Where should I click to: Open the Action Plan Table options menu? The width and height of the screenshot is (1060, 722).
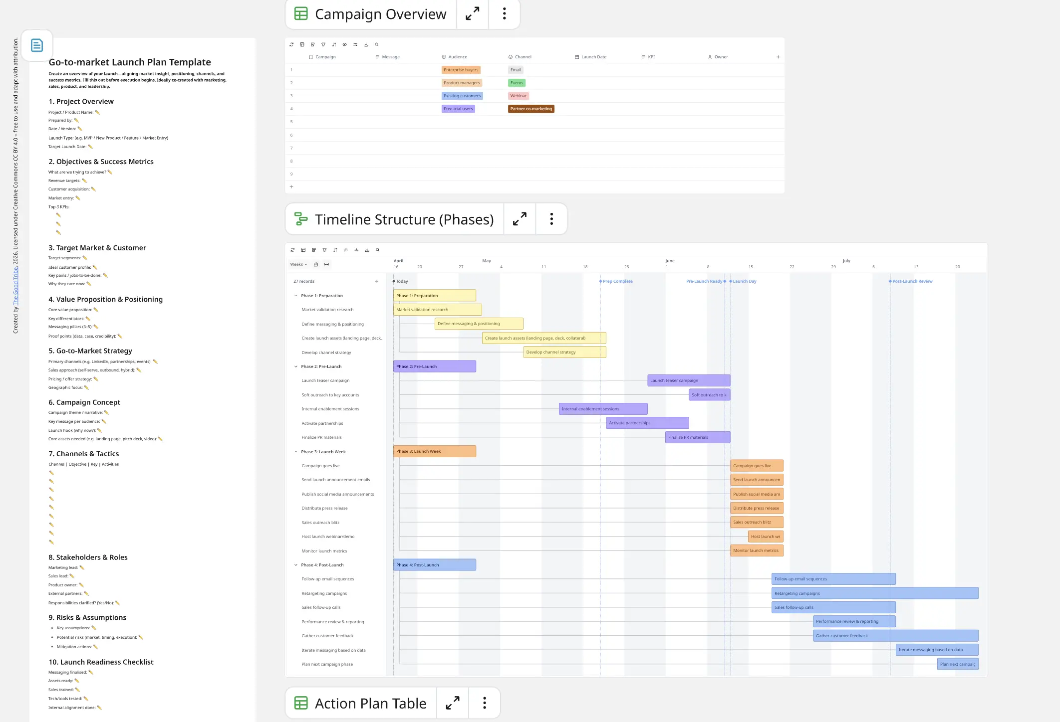[x=484, y=703]
